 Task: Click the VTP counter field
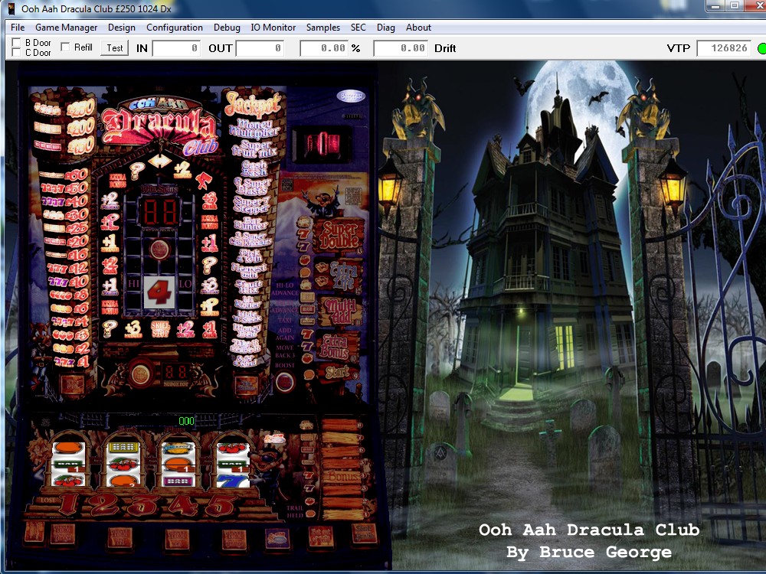pyautogui.click(x=724, y=47)
